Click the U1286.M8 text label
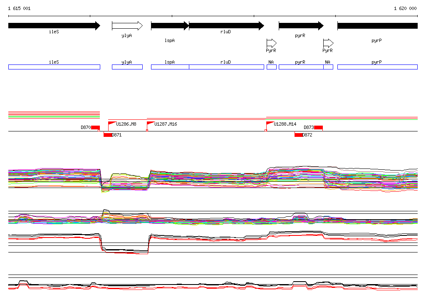 tap(126, 124)
